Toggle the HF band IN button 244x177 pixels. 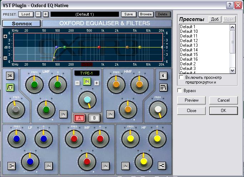click(x=125, y=166)
